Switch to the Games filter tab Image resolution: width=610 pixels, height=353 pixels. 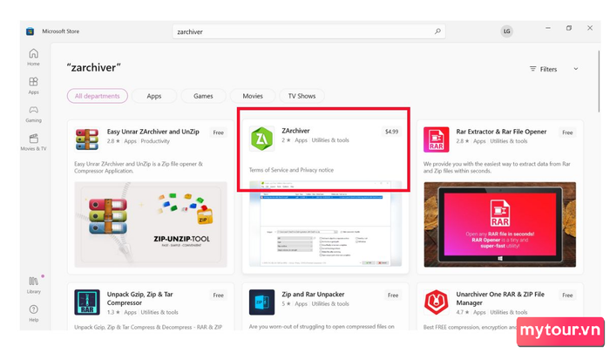(203, 96)
